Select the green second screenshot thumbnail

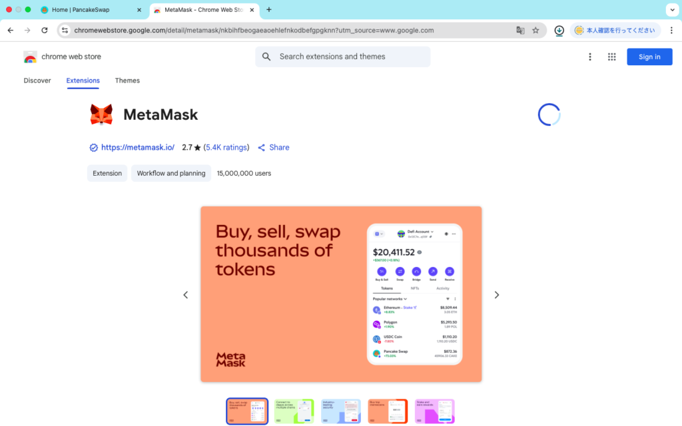tap(294, 411)
